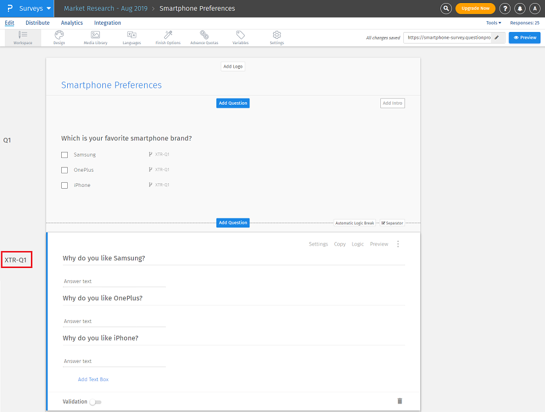
Task: Switch to the Analytics tab
Action: [72, 23]
